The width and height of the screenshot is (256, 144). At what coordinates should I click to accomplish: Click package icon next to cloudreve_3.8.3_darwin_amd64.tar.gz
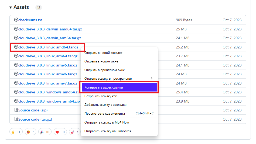click(x=16, y=29)
